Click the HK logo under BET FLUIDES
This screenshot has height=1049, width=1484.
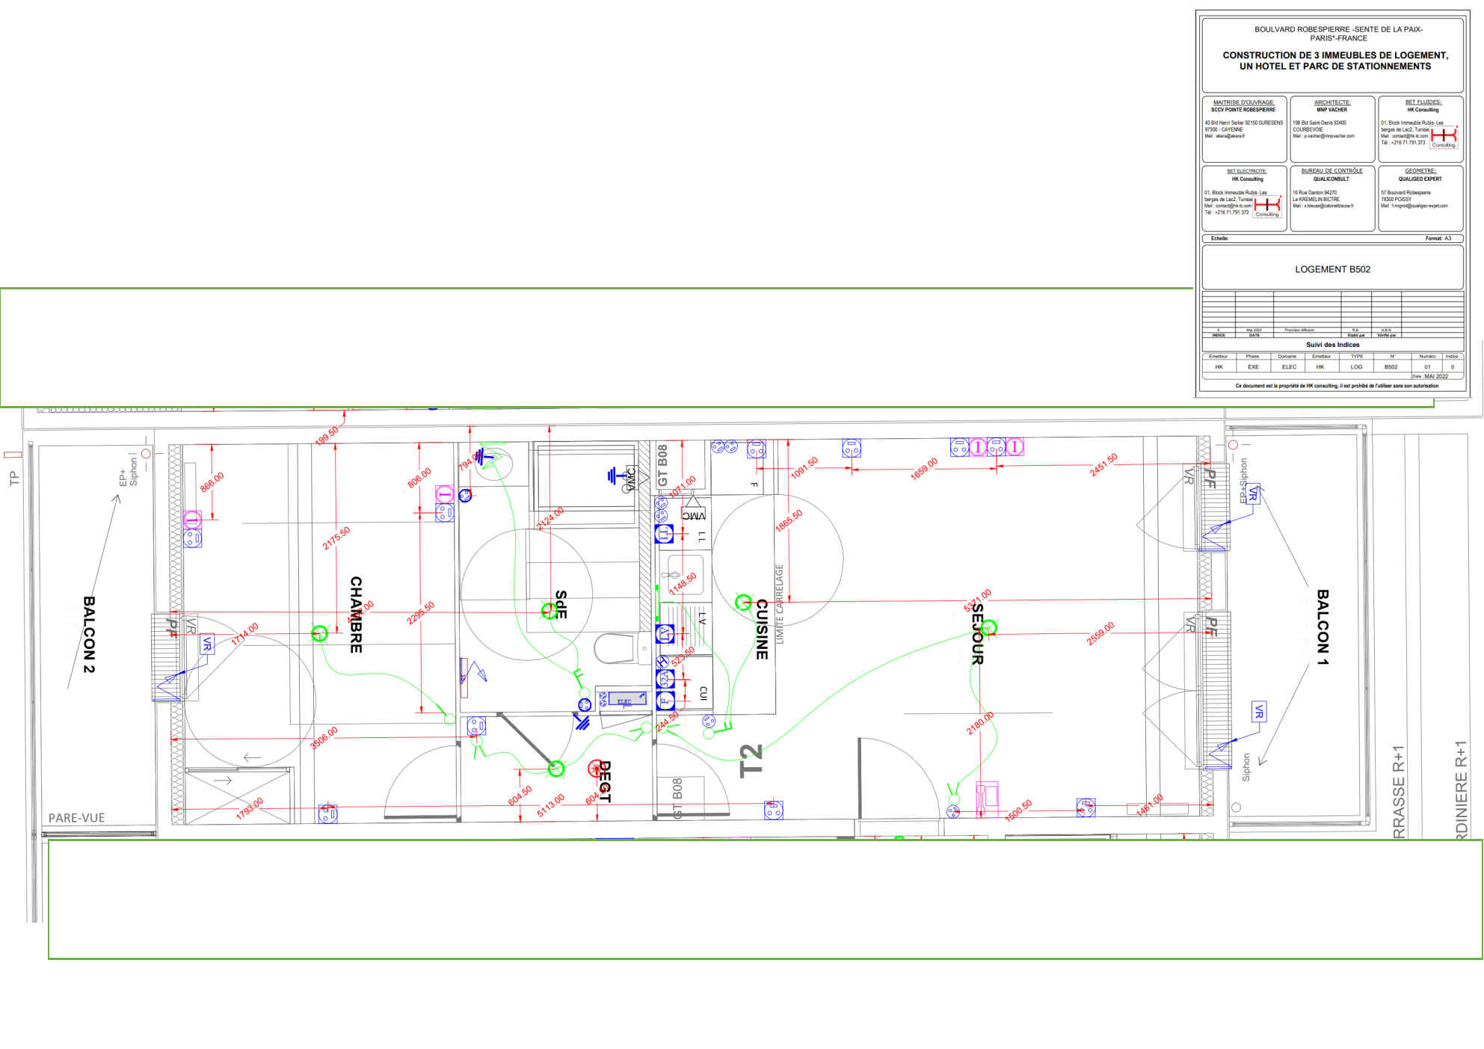click(x=1444, y=136)
